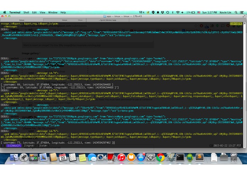
Task: Open Mission Control in the Dock
Action: coord(33,157)
